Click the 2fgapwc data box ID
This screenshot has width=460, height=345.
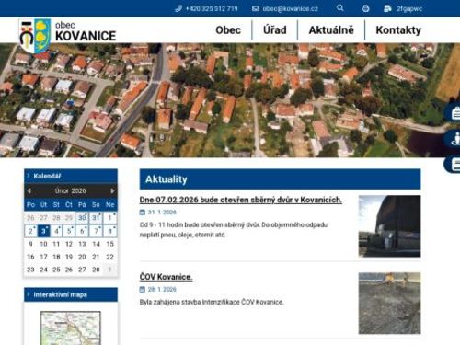click(409, 8)
